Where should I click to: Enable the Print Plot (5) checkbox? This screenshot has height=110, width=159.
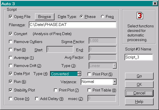pos(89,74)
